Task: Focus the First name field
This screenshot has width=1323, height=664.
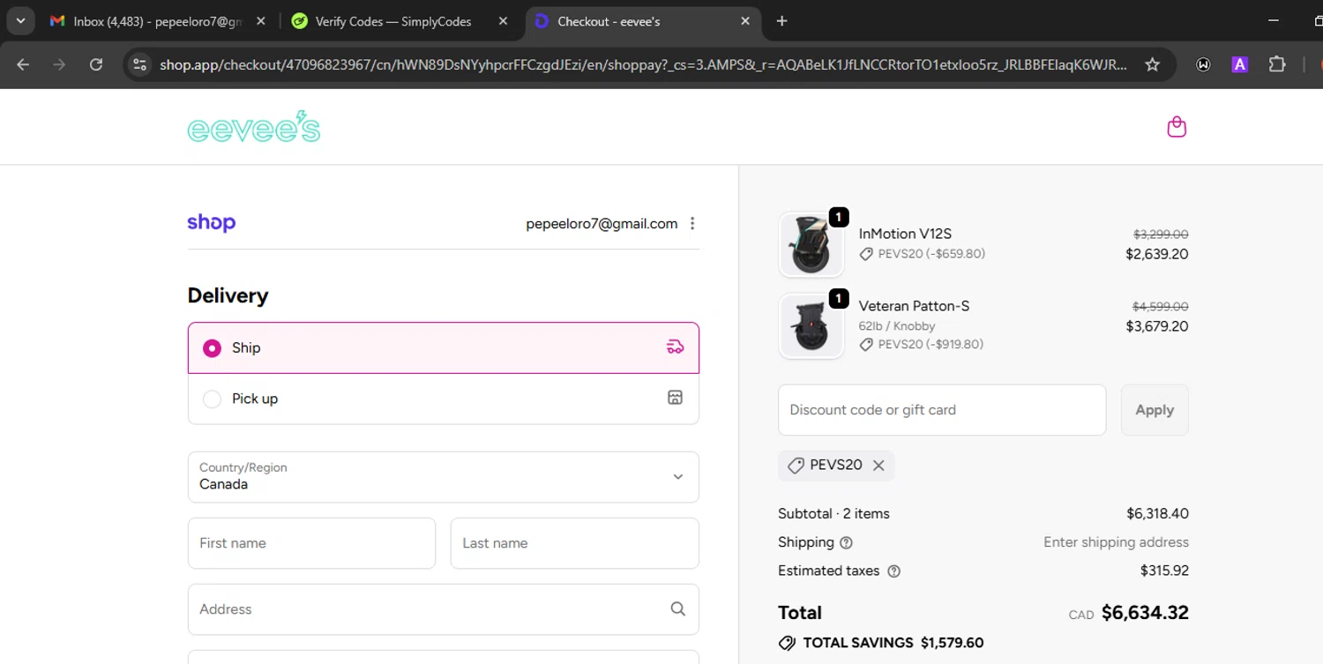Action: coord(311,543)
